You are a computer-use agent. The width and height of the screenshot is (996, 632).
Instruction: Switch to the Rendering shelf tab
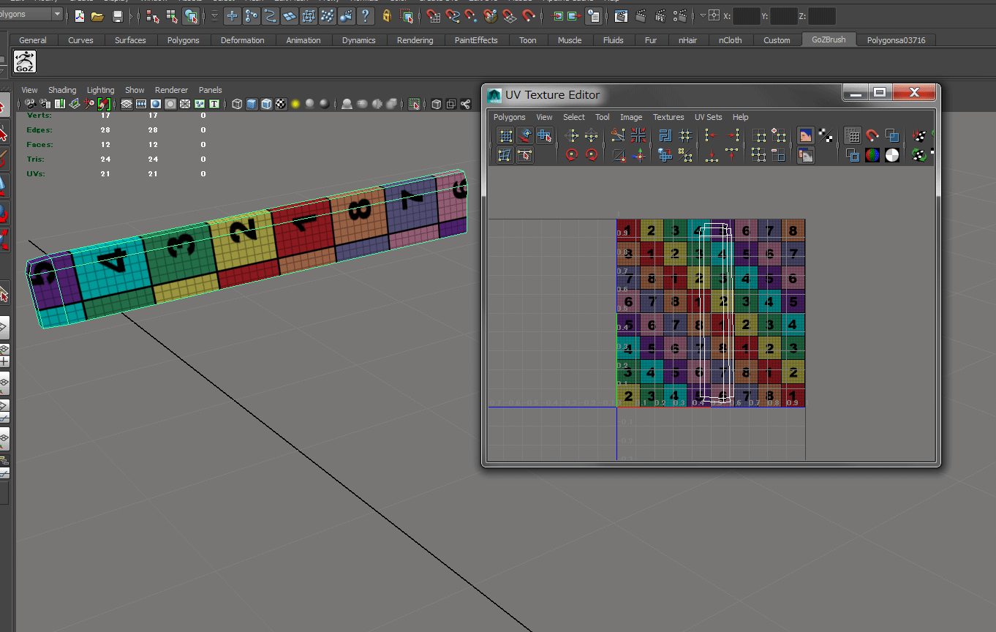[415, 40]
